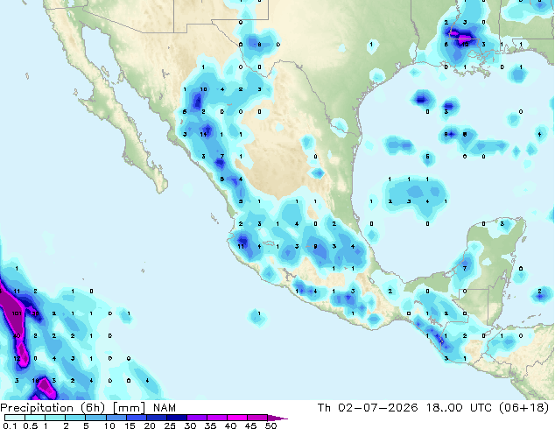This screenshot has width=555, height=429.
Task: Click the '(06+18)' forecast run label
Action: pyautogui.click(x=523, y=408)
